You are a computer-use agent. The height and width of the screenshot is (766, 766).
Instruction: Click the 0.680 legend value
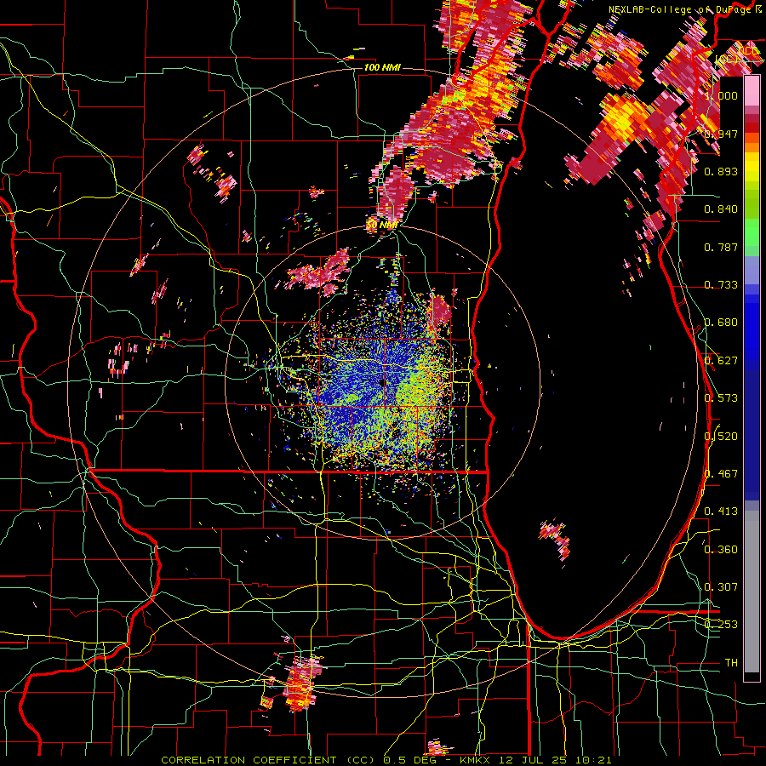[x=721, y=322]
